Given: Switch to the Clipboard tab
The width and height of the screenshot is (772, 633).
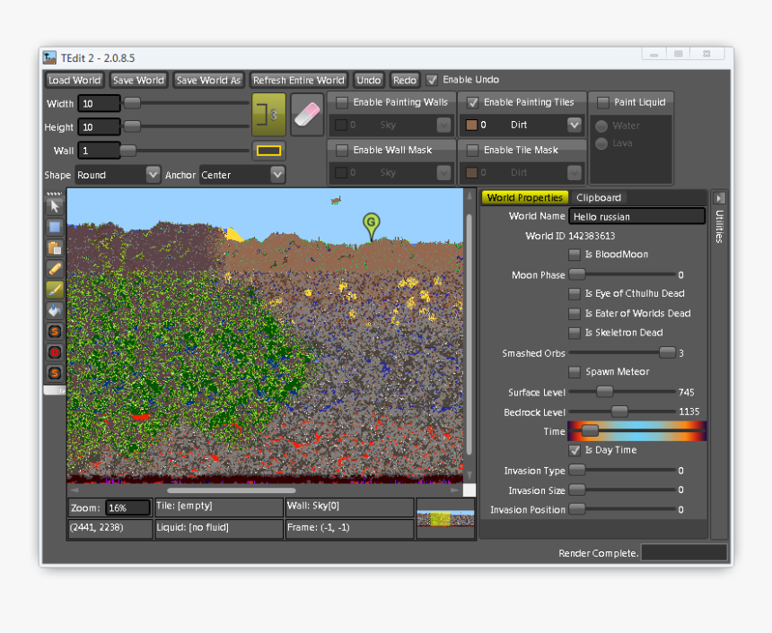Looking at the screenshot, I should point(599,197).
